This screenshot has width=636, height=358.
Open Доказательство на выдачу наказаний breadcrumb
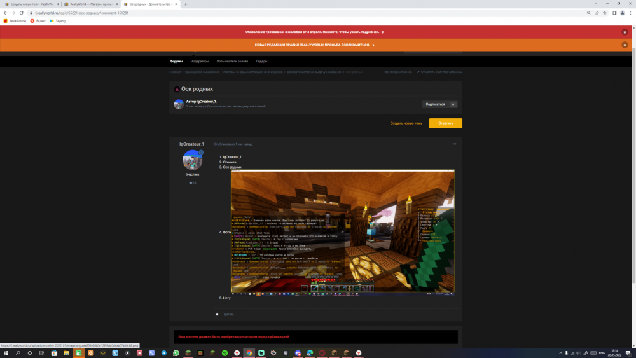[314, 72]
